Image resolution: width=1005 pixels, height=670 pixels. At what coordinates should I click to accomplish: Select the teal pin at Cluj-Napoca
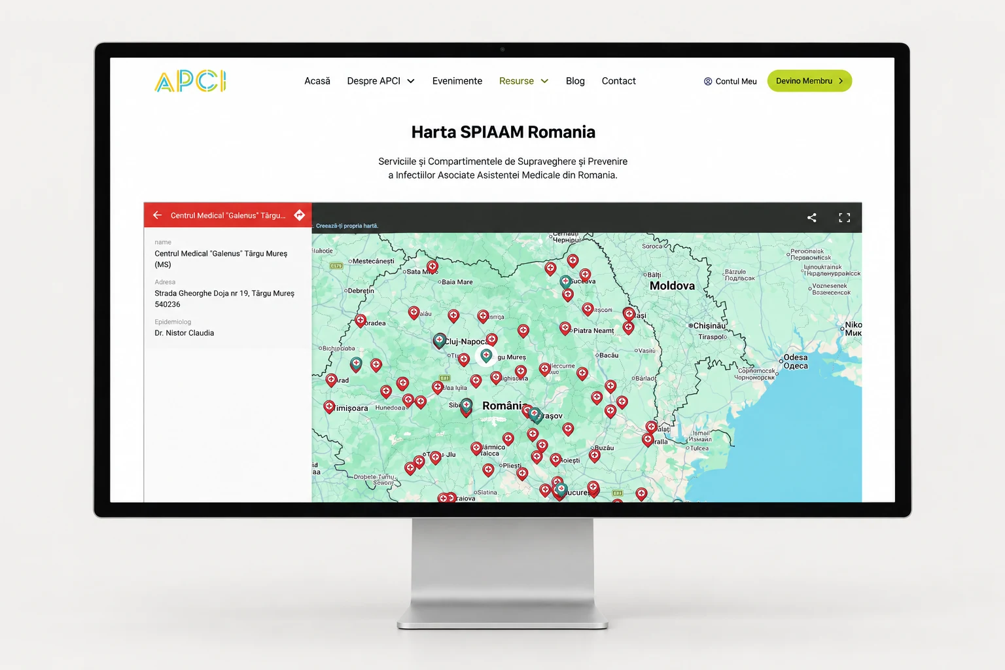(440, 340)
